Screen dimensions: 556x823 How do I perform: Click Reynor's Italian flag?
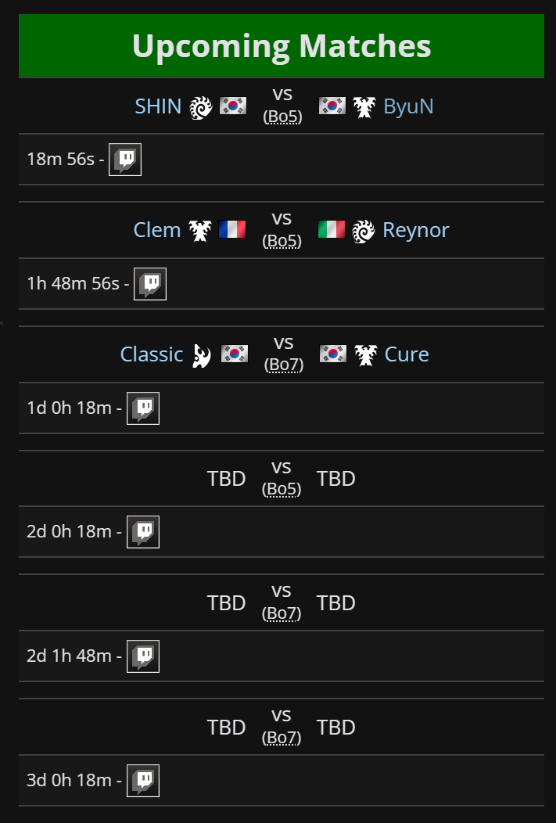coord(332,229)
